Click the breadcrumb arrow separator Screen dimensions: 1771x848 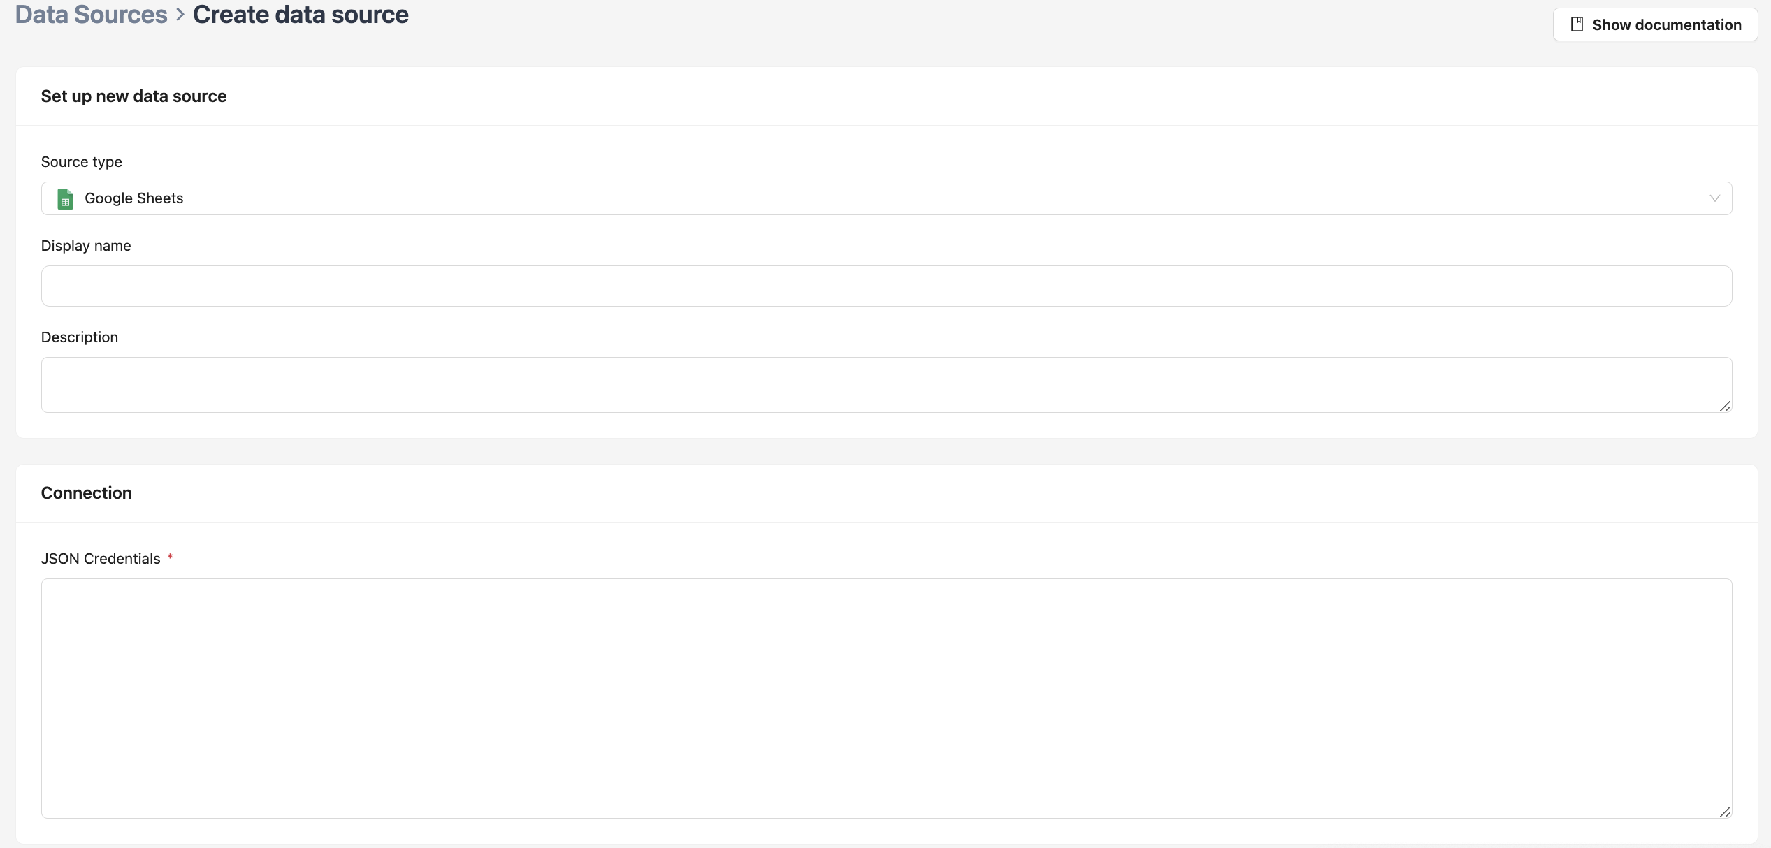click(x=180, y=14)
